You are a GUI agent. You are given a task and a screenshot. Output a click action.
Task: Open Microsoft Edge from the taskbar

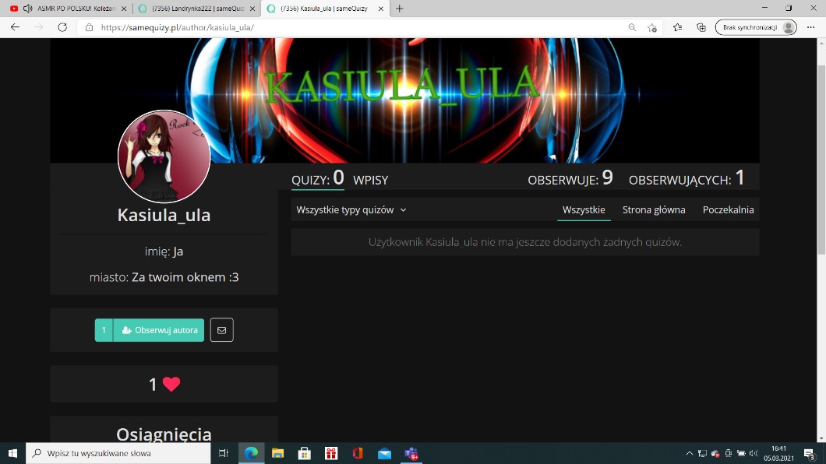click(251, 453)
